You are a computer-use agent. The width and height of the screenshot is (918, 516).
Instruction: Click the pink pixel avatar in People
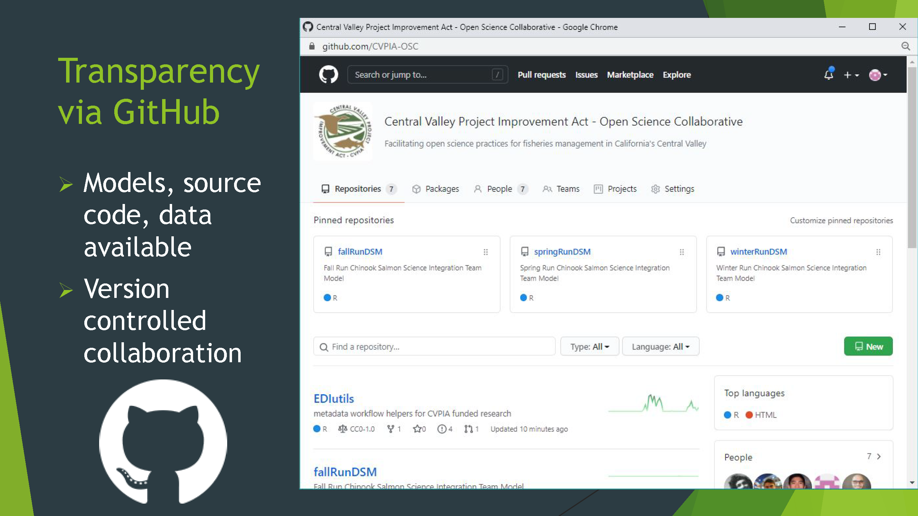tap(827, 482)
